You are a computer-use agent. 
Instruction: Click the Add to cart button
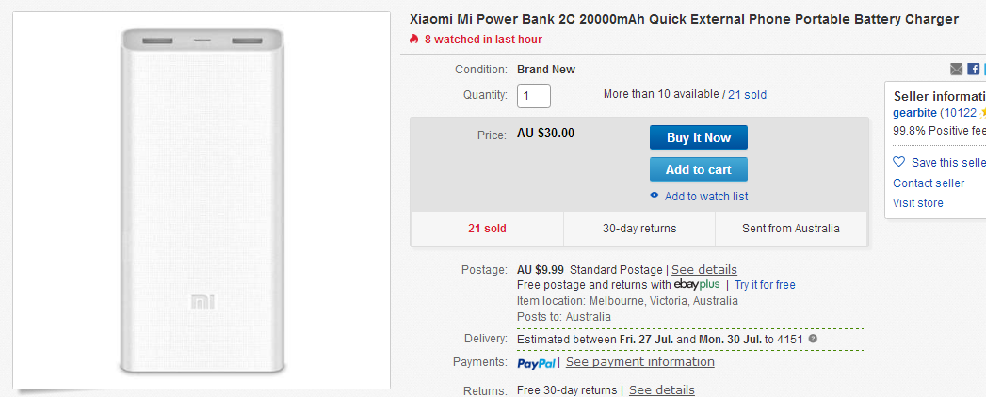coord(699,169)
